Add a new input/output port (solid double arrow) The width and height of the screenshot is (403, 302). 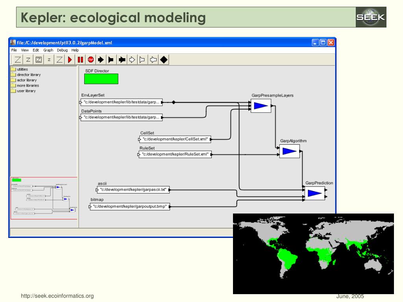(122, 60)
